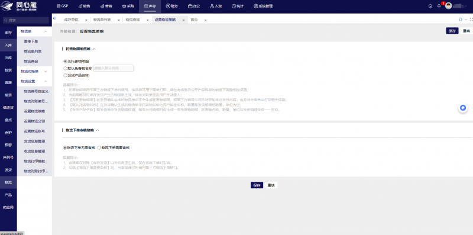Open 直接下单 in the submenu
473x235 pixels.
coord(31,41)
